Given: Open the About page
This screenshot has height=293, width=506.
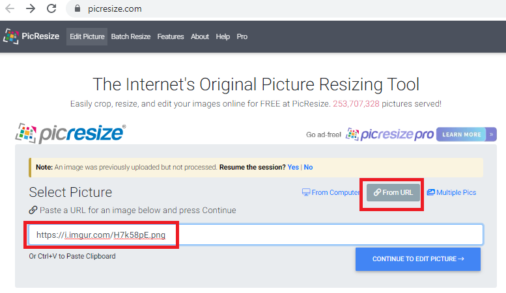Looking at the screenshot, I should click(200, 37).
